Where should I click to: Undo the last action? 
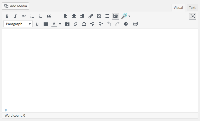click(x=109, y=24)
